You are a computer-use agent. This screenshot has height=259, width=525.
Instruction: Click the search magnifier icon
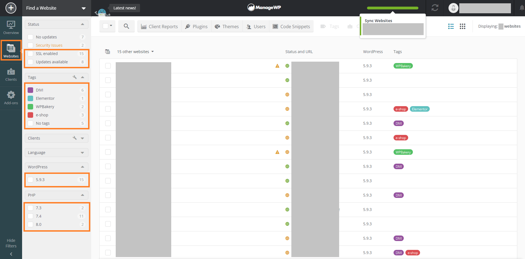[126, 26]
